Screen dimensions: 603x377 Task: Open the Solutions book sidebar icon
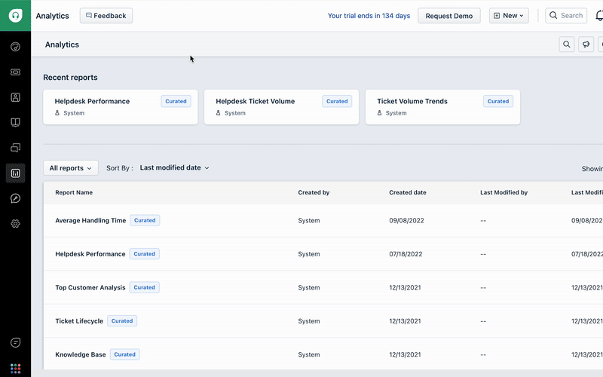tap(15, 122)
